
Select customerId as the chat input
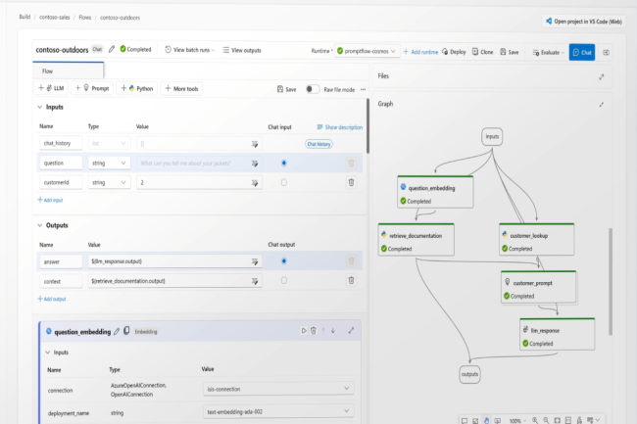[284, 182]
